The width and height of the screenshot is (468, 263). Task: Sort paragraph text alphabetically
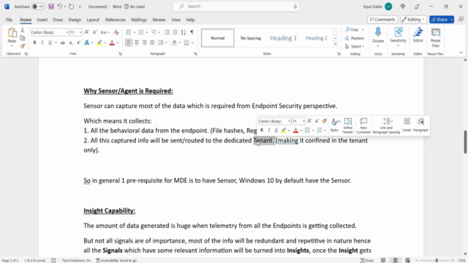pos(184,32)
